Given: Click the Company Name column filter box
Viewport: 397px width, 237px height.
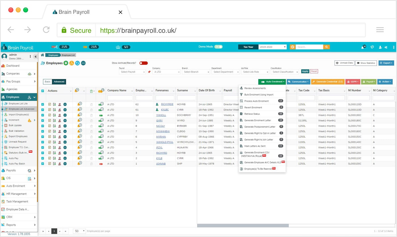Looking at the screenshot, I should click(120, 98).
